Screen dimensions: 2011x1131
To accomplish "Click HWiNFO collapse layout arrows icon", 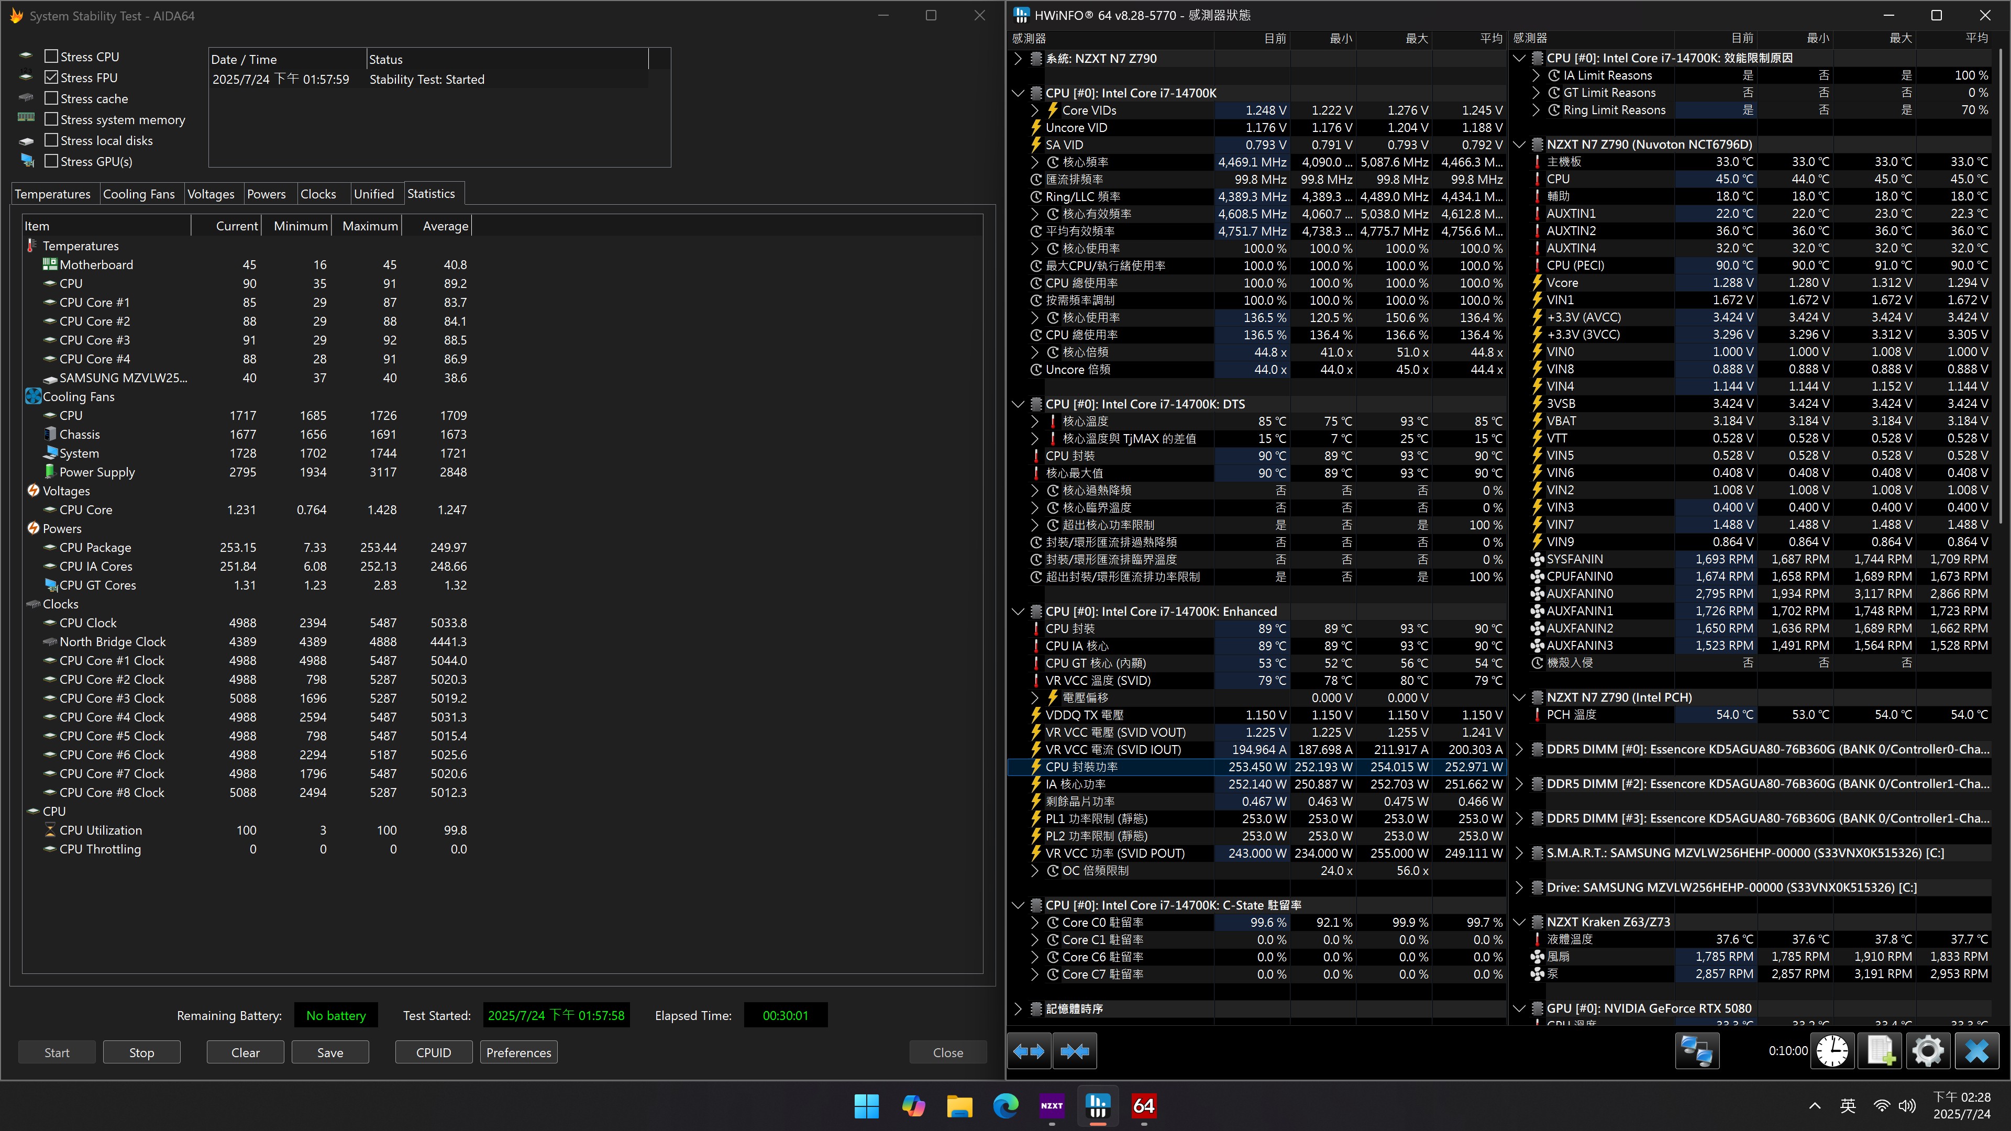I will click(x=1075, y=1051).
